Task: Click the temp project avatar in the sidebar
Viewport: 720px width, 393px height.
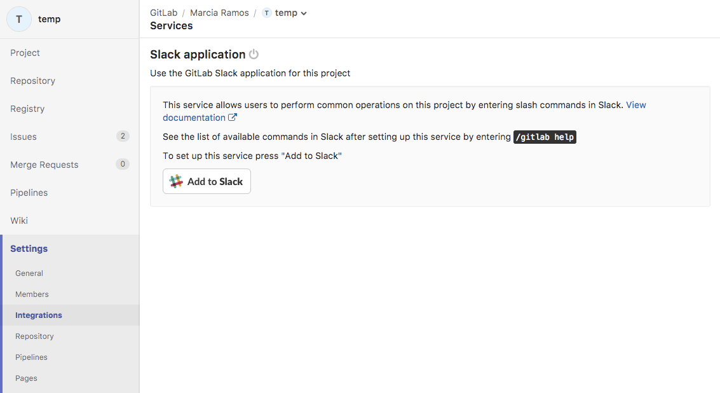Action: point(19,19)
